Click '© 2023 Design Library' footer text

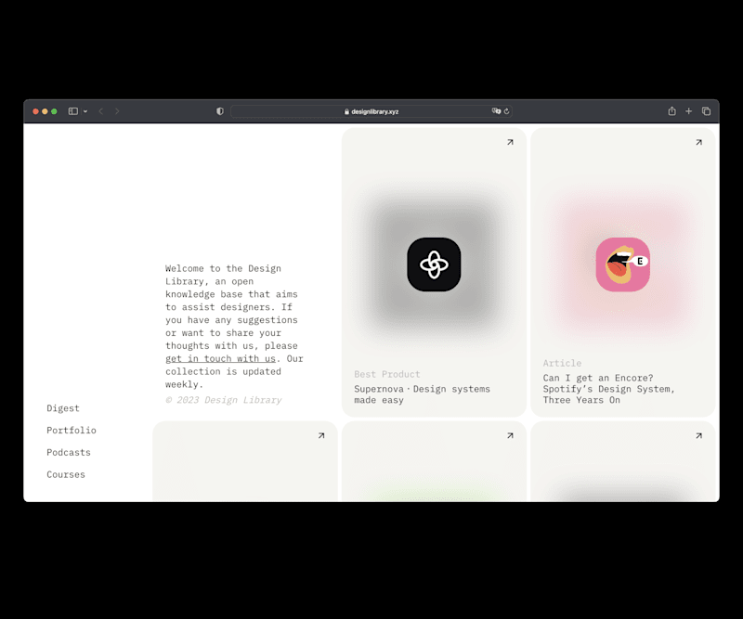pos(224,400)
